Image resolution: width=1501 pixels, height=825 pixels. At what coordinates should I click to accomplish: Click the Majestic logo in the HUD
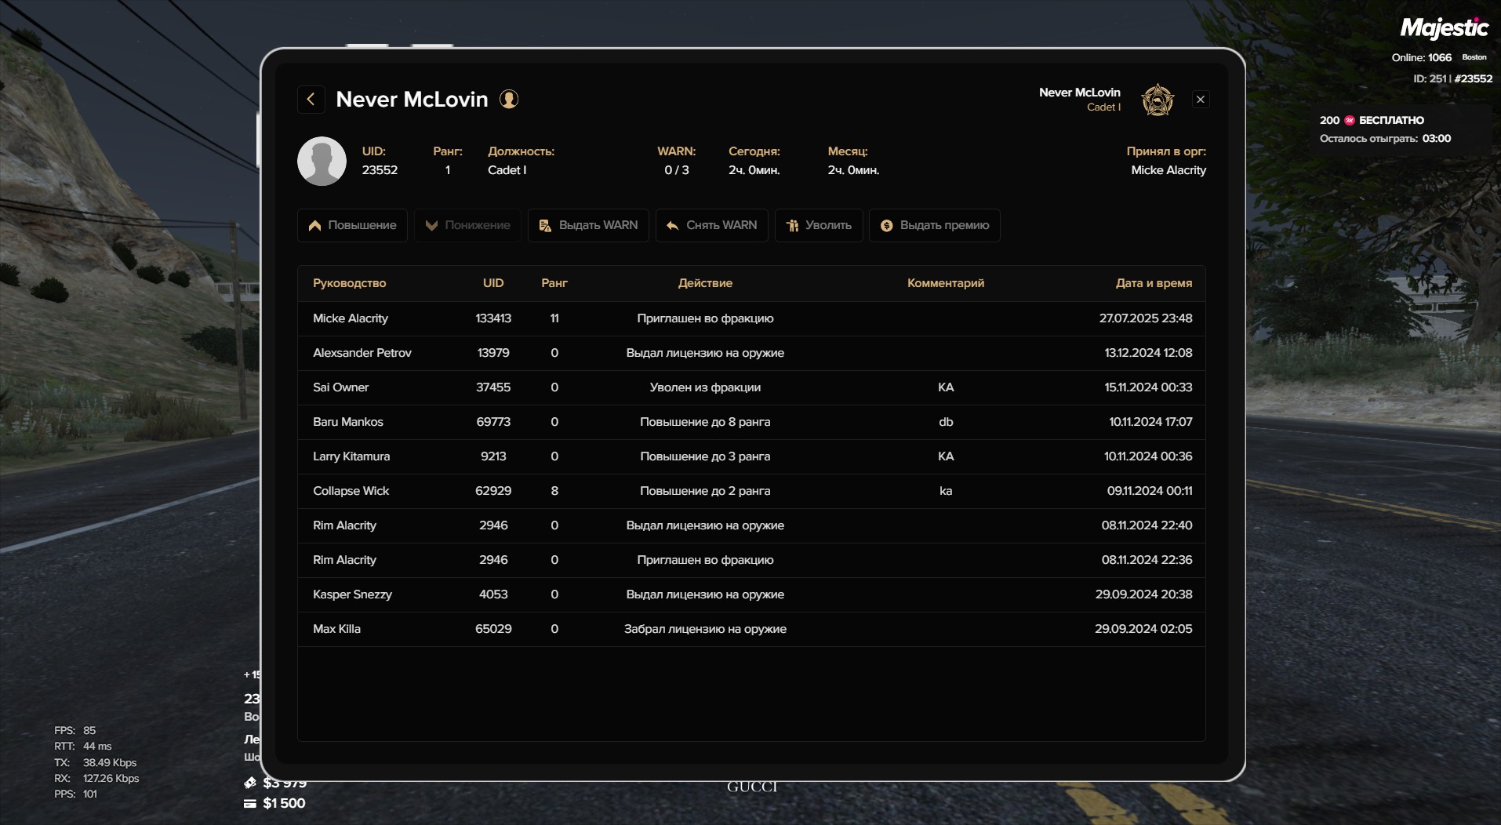tap(1444, 28)
